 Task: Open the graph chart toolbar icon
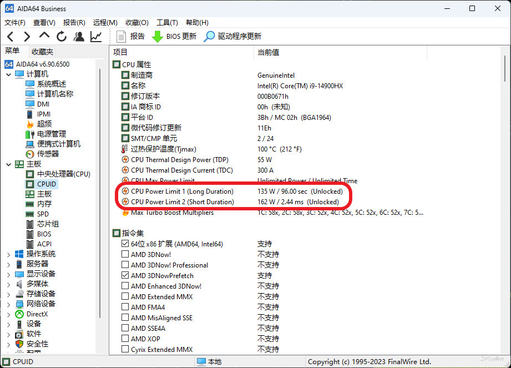pyautogui.click(x=96, y=37)
